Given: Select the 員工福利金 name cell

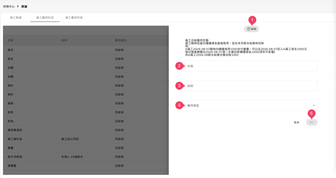Looking at the screenshot, I should pos(15,139).
